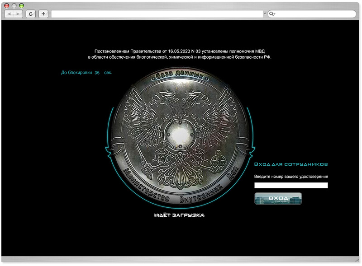Add a bookmark with the plus button
The width and height of the screenshot is (362, 266).
coord(43,14)
